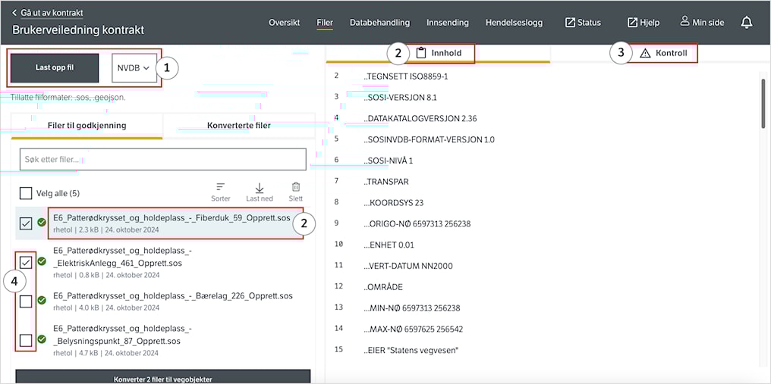The width and height of the screenshot is (771, 384).
Task: Open Min side user page
Action: click(x=703, y=22)
